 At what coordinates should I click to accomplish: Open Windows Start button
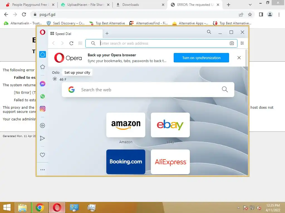pyautogui.click(x=7, y=207)
